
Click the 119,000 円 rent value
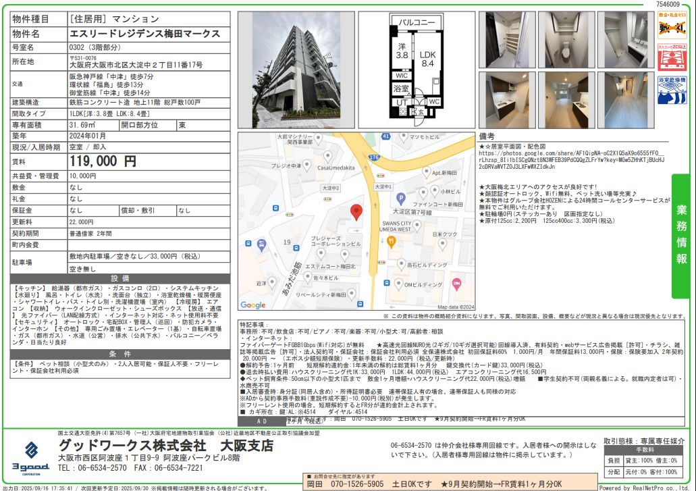pyautogui.click(x=103, y=162)
